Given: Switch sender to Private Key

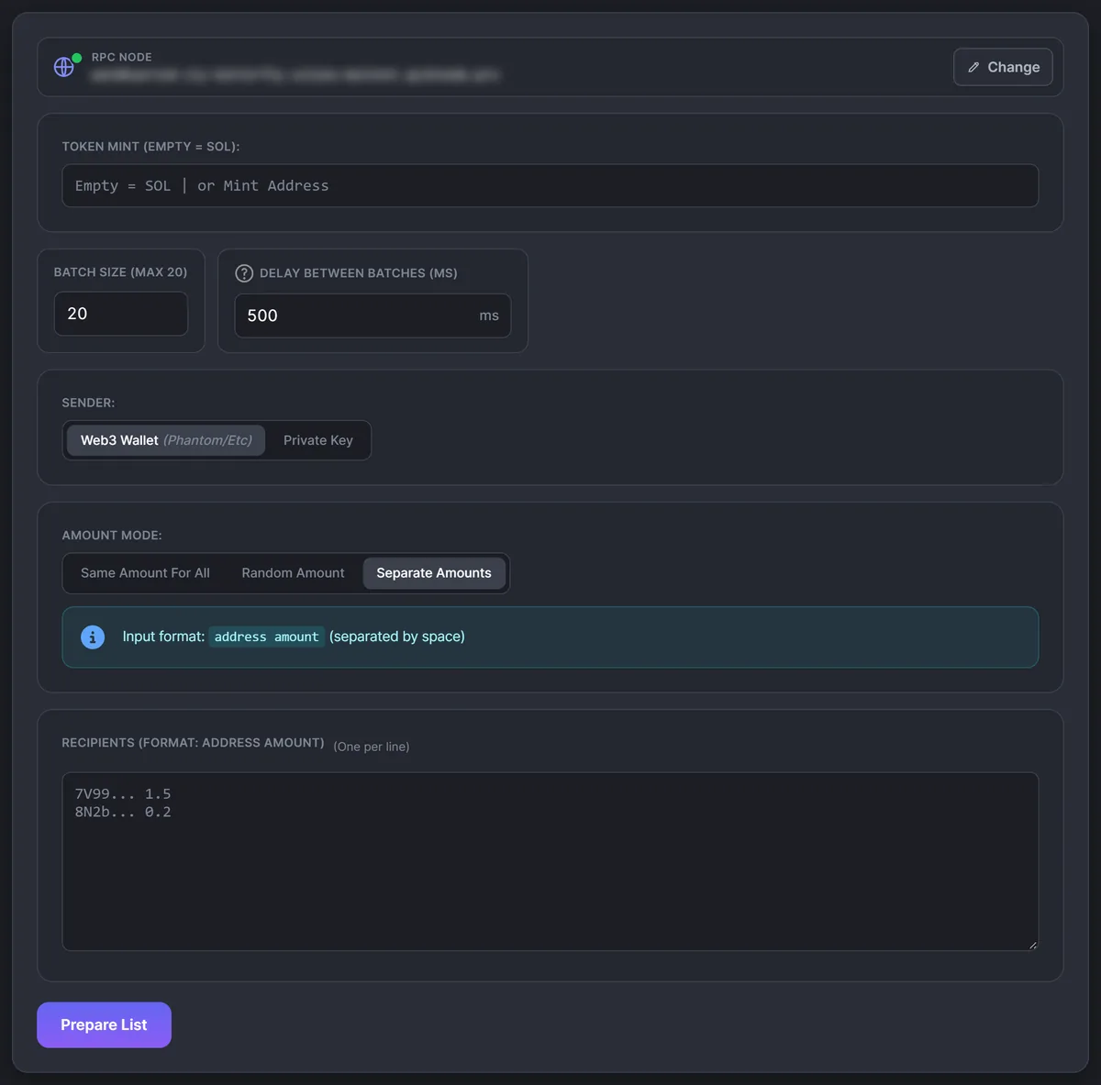Looking at the screenshot, I should (318, 440).
